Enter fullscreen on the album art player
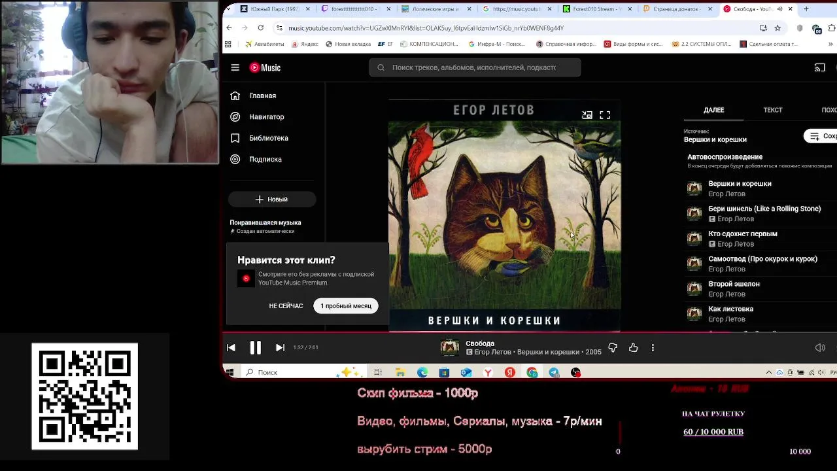This screenshot has width=837, height=471. click(605, 115)
